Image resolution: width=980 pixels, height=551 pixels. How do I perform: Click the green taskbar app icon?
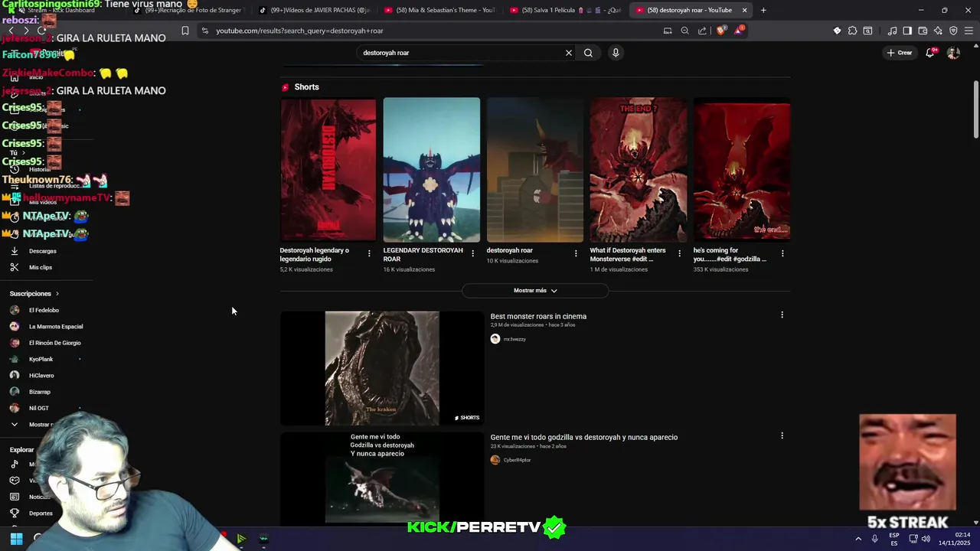[x=240, y=539]
